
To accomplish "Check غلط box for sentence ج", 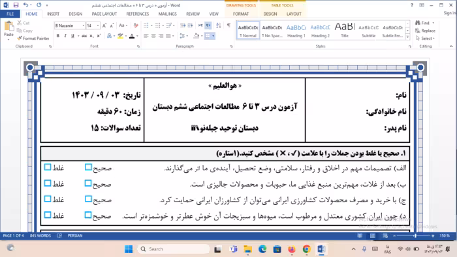I will pyautogui.click(x=48, y=199).
